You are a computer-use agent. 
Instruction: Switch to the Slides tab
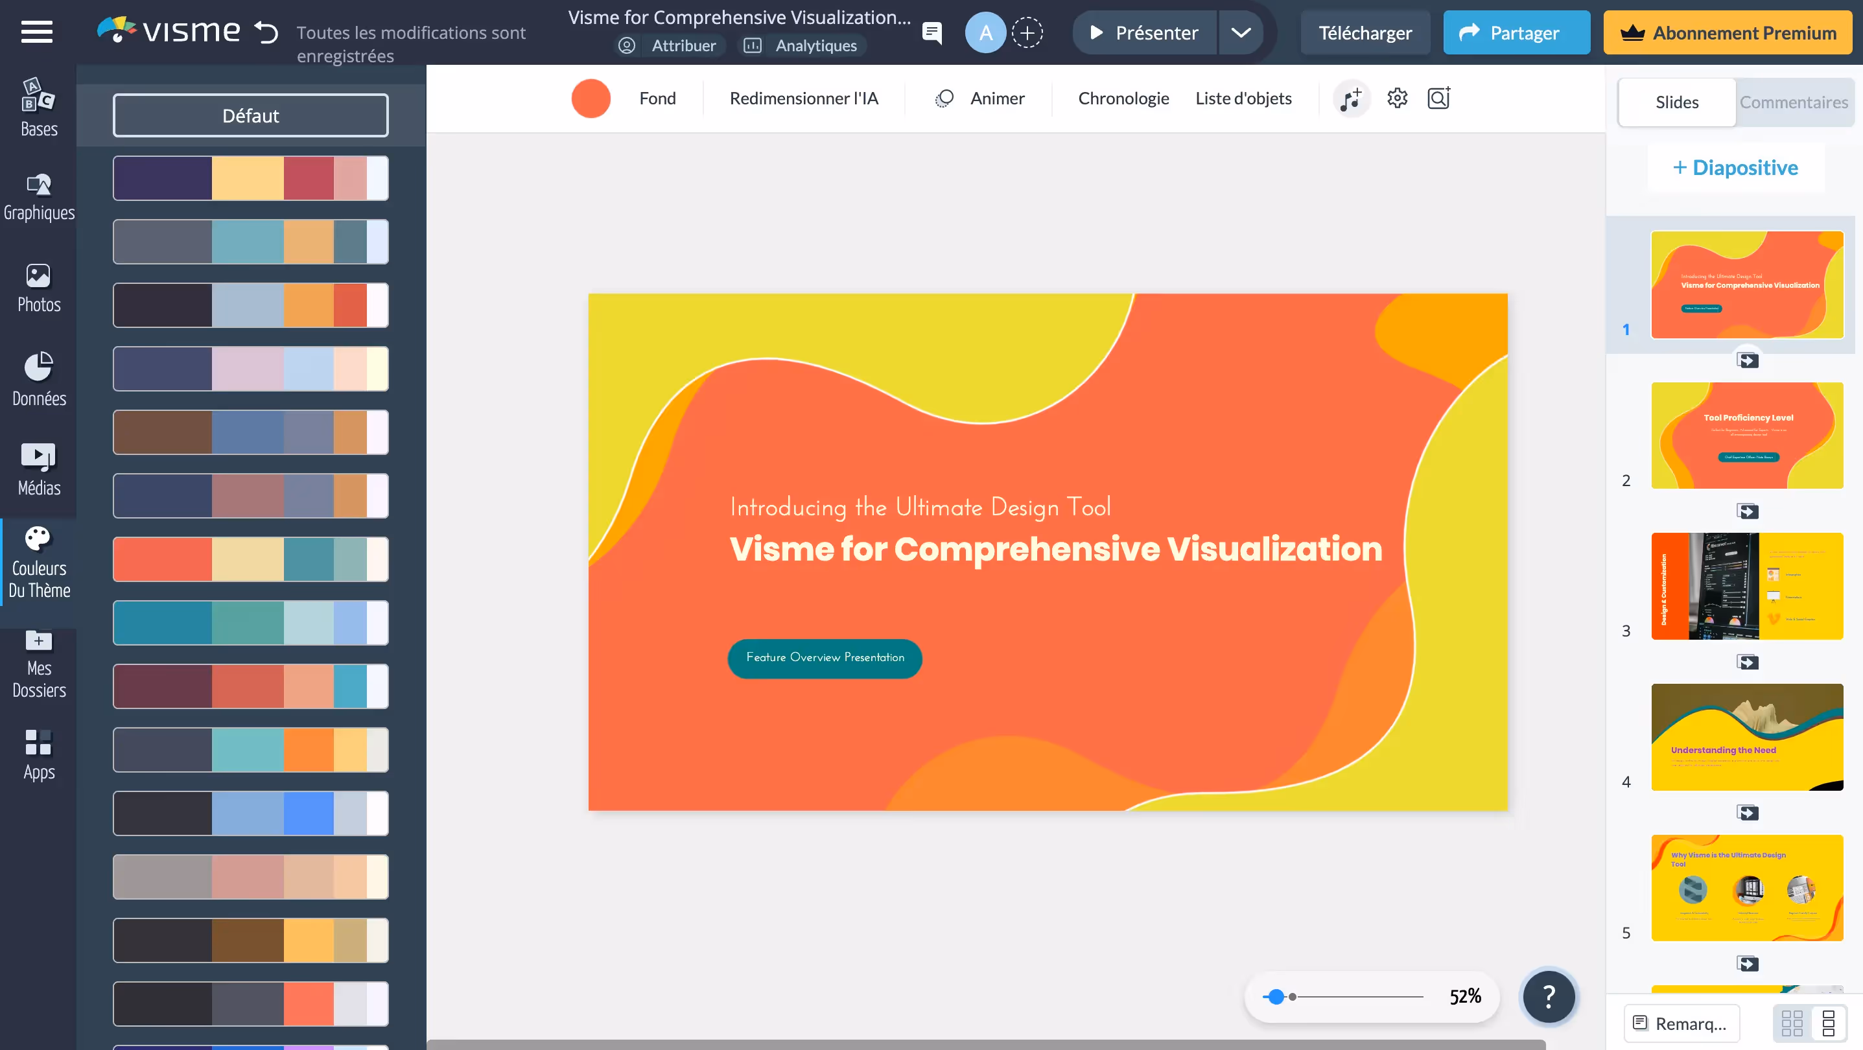click(x=1676, y=102)
